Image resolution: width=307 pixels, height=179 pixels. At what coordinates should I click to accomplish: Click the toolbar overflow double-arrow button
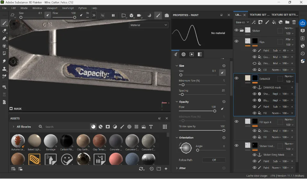click(94, 15)
